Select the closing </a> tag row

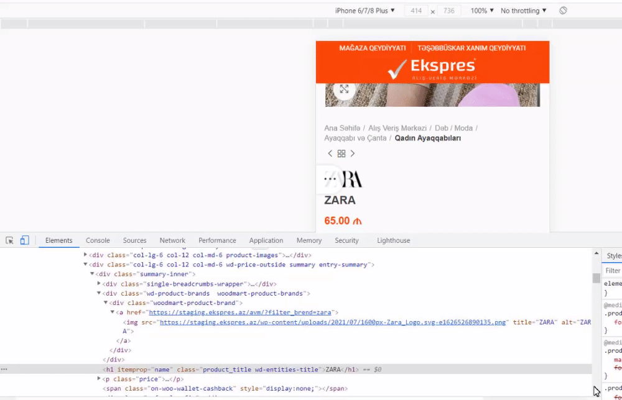pyautogui.click(x=123, y=340)
